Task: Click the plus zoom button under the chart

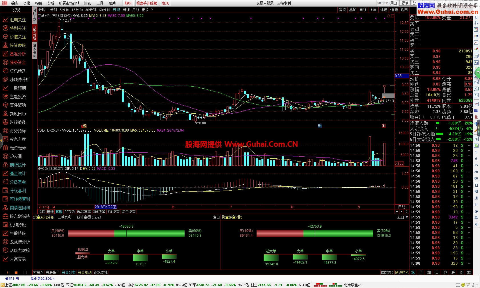Action: point(397,212)
